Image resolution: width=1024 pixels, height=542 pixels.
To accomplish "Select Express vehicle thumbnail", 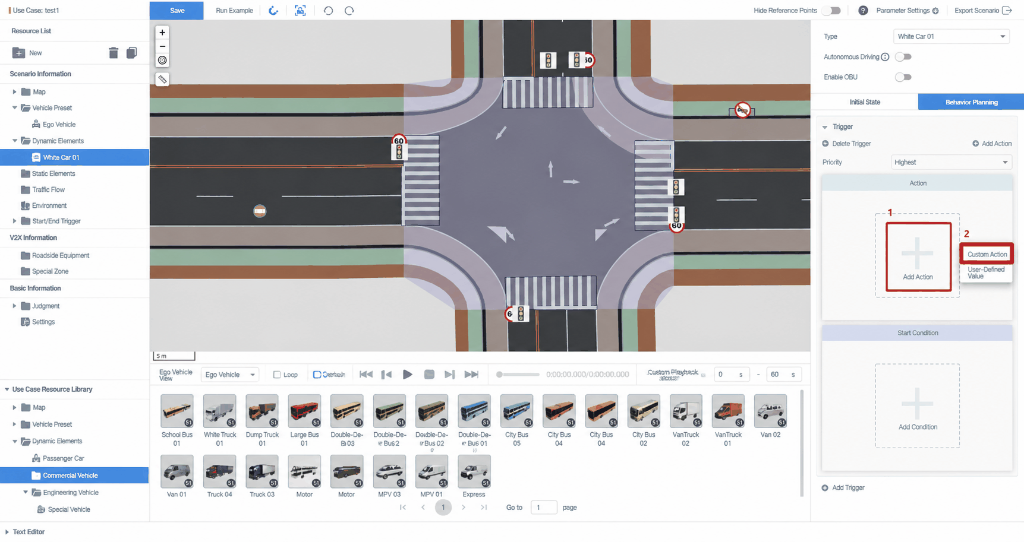I will click(x=474, y=471).
